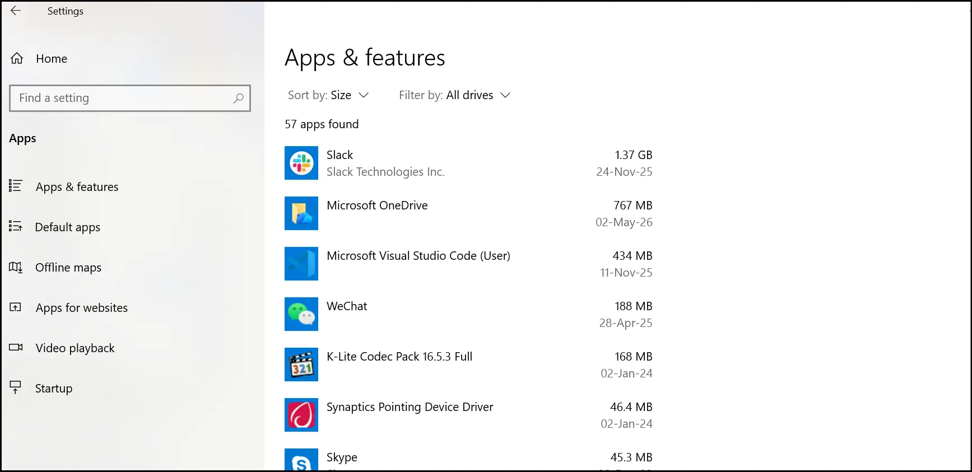Click the search magnifier icon
The image size is (972, 472).
click(238, 98)
